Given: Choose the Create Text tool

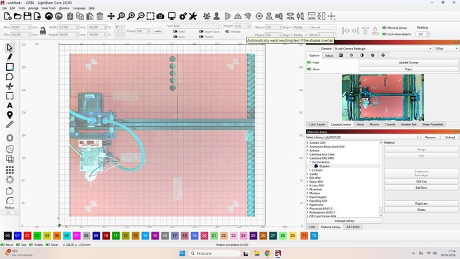Looking at the screenshot, I should point(10,105).
